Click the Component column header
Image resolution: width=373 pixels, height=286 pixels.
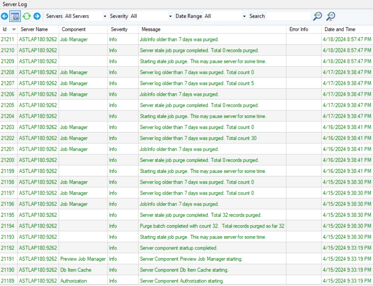click(x=74, y=29)
